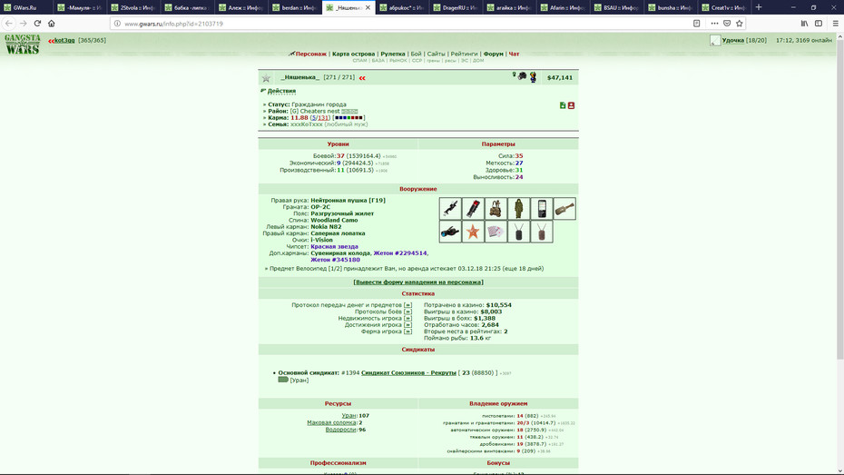Toggle the browser sidebar icon
Image resolution: width=844 pixels, height=475 pixels.
click(x=819, y=23)
